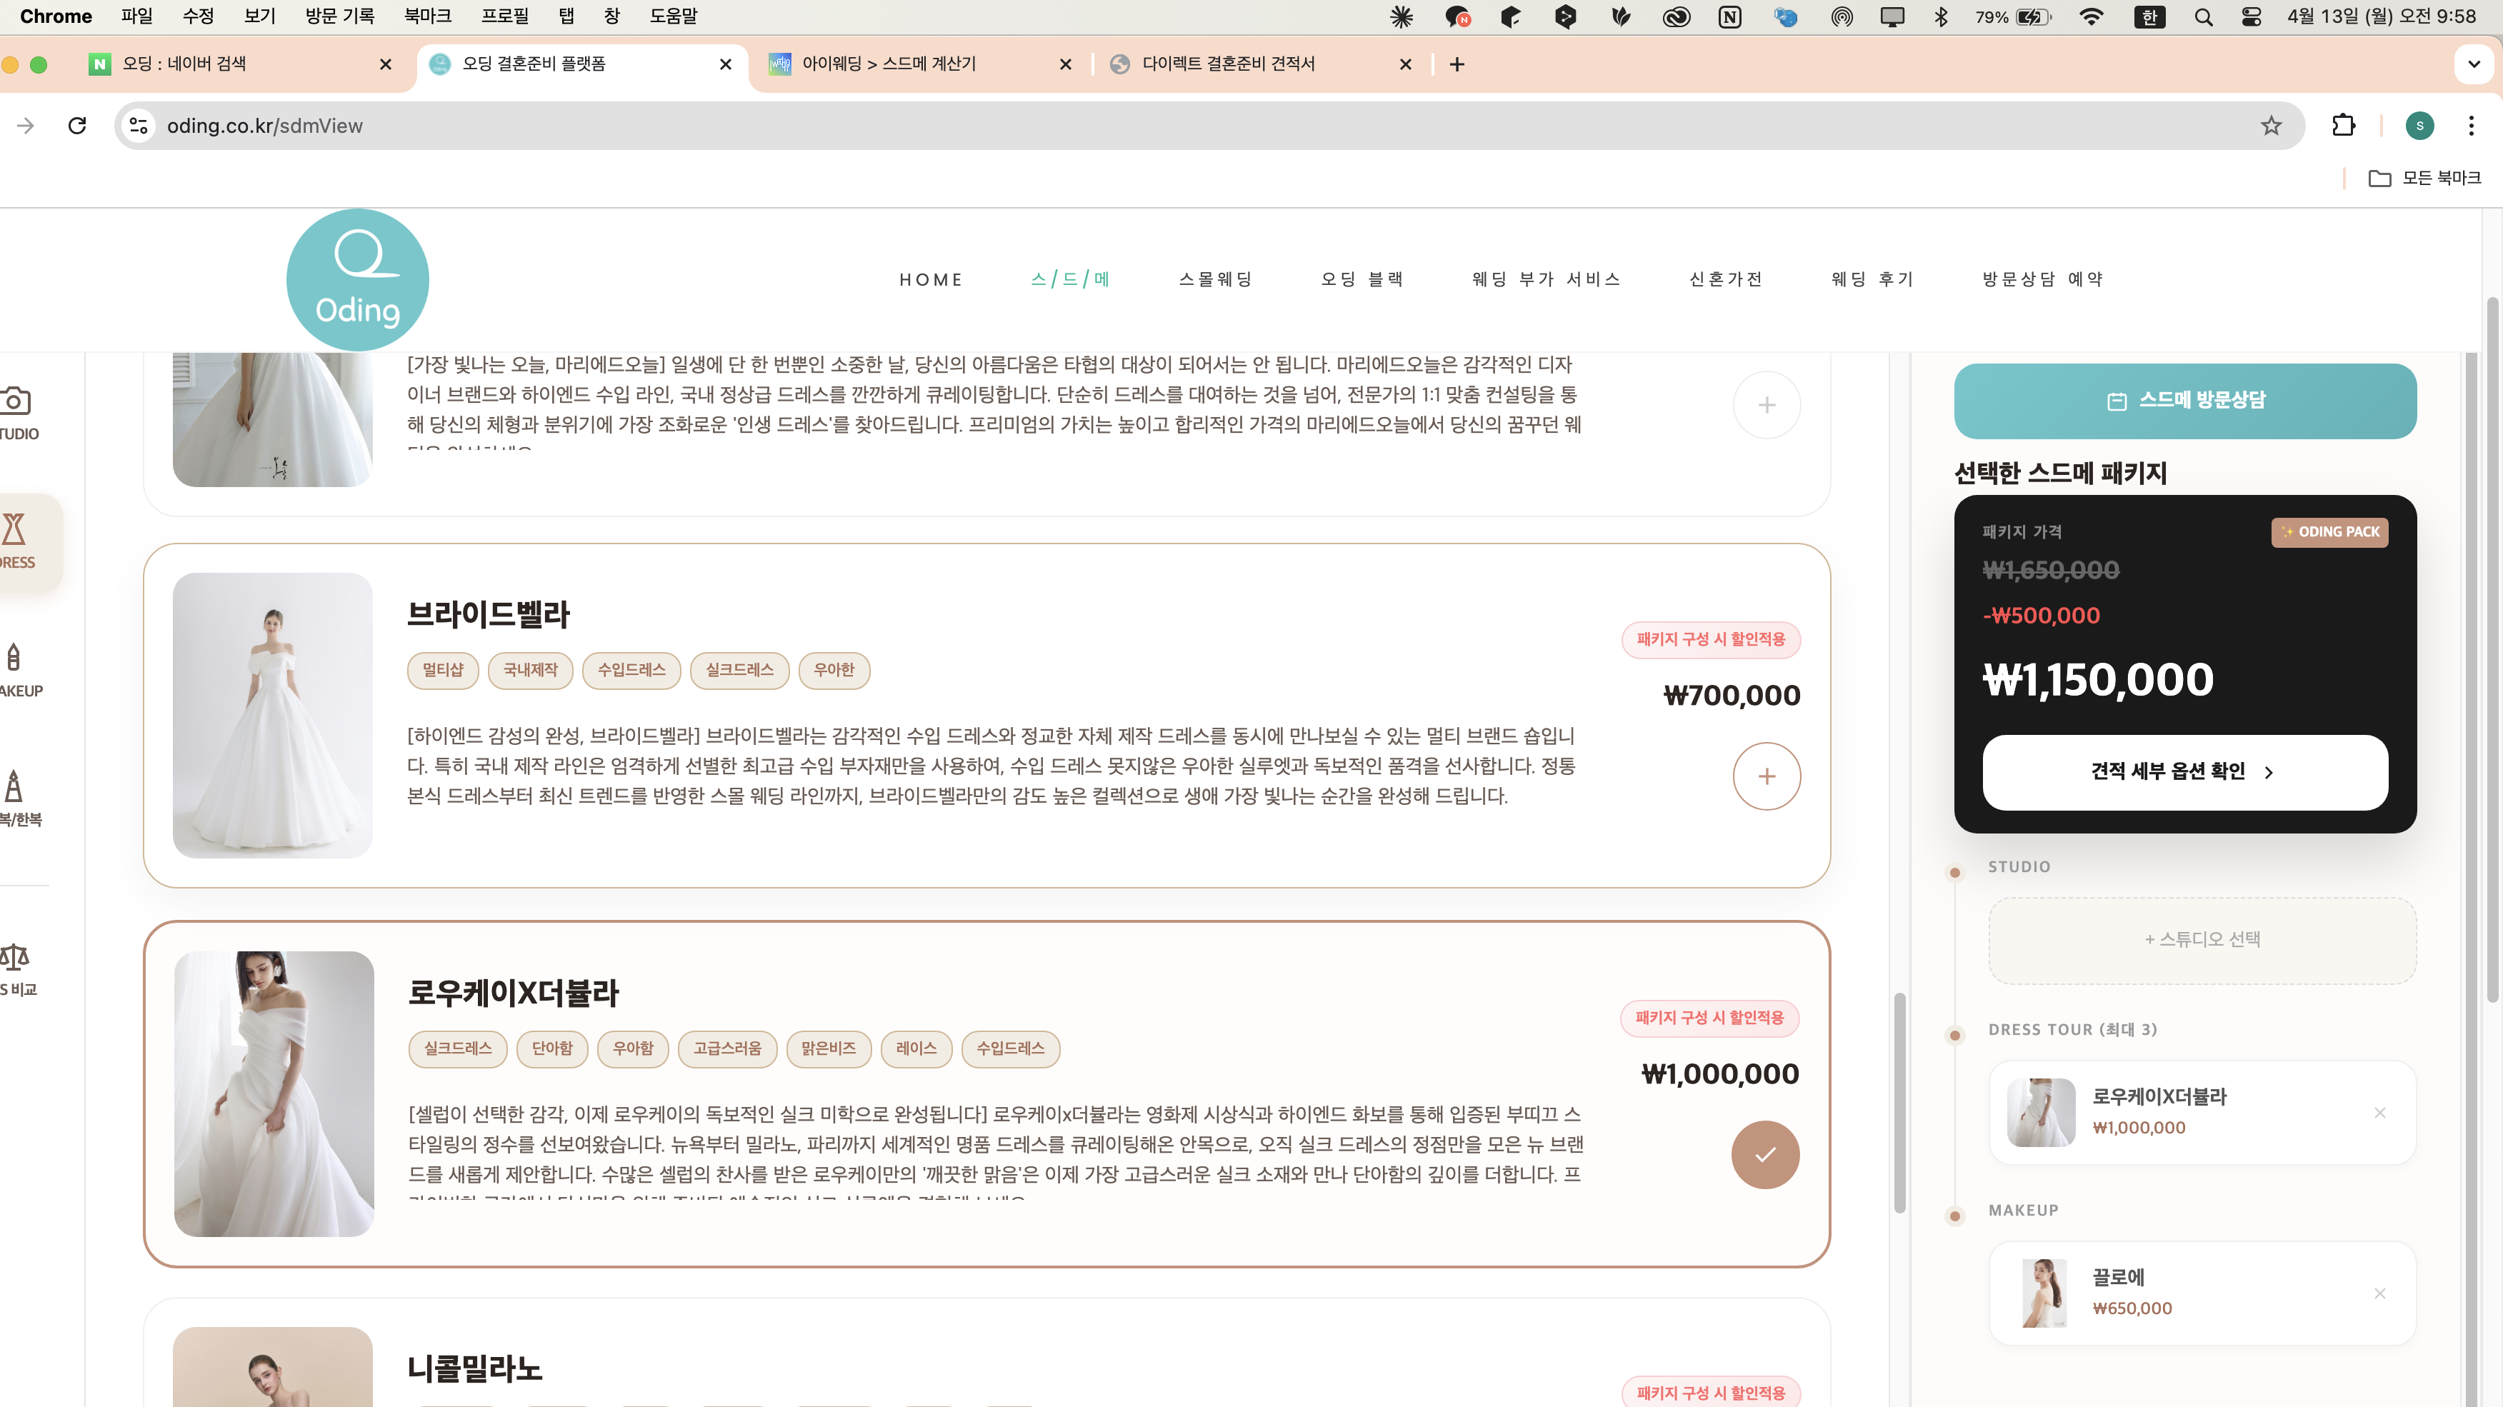Remove 끌로에 from MAKEUP with the X

(x=2382, y=1293)
